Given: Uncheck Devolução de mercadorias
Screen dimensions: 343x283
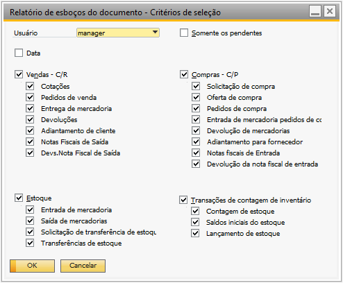Looking at the screenshot, I should (196, 130).
